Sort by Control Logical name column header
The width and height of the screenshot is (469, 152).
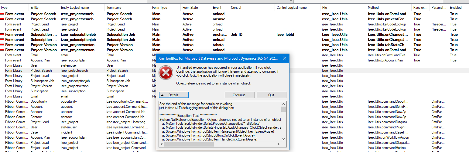(292, 8)
